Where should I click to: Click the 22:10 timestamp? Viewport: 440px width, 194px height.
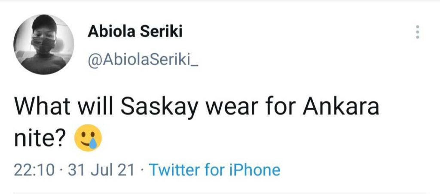[34, 170]
